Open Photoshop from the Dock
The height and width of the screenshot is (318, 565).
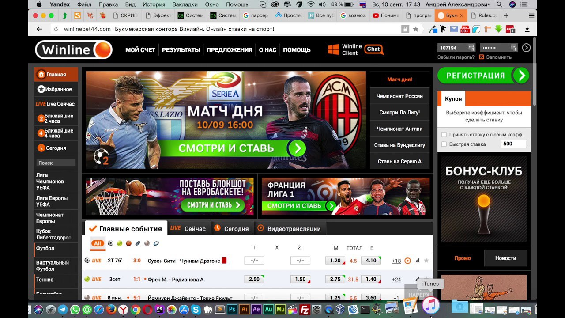click(x=232, y=310)
